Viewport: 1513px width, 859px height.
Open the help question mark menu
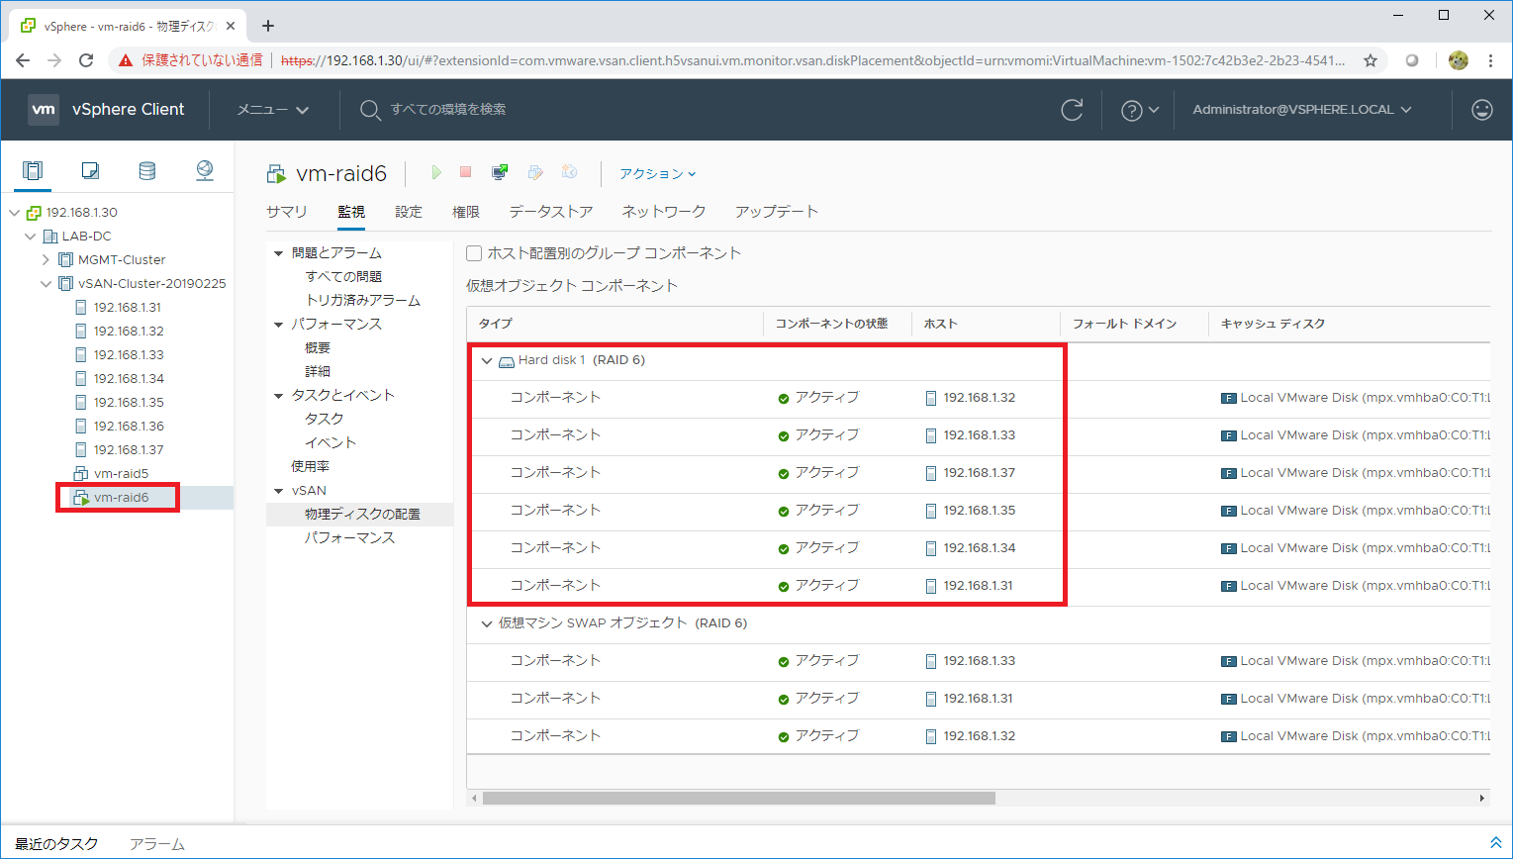pos(1139,110)
